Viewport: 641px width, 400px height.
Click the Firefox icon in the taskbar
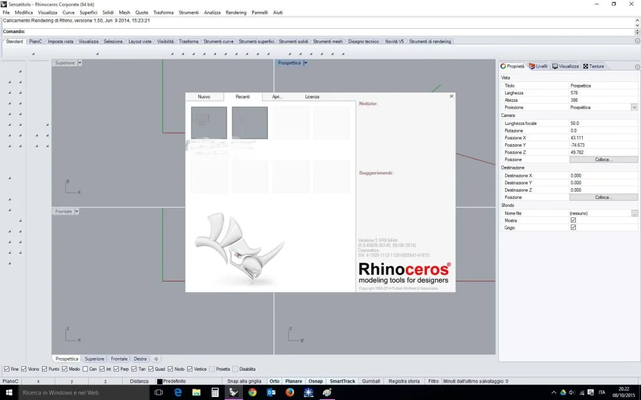[x=289, y=392]
